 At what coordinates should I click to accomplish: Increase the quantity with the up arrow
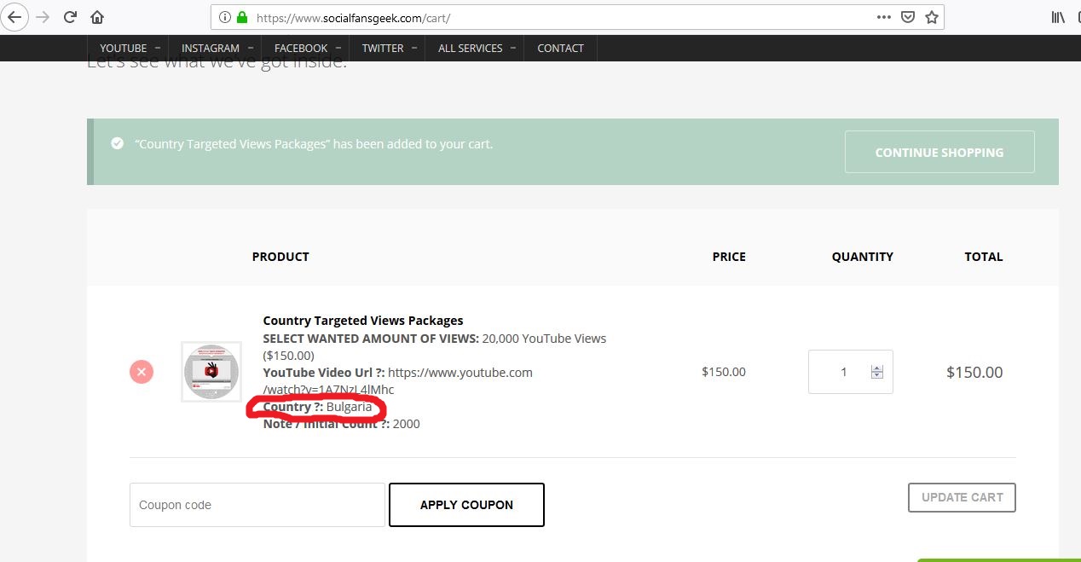(877, 368)
